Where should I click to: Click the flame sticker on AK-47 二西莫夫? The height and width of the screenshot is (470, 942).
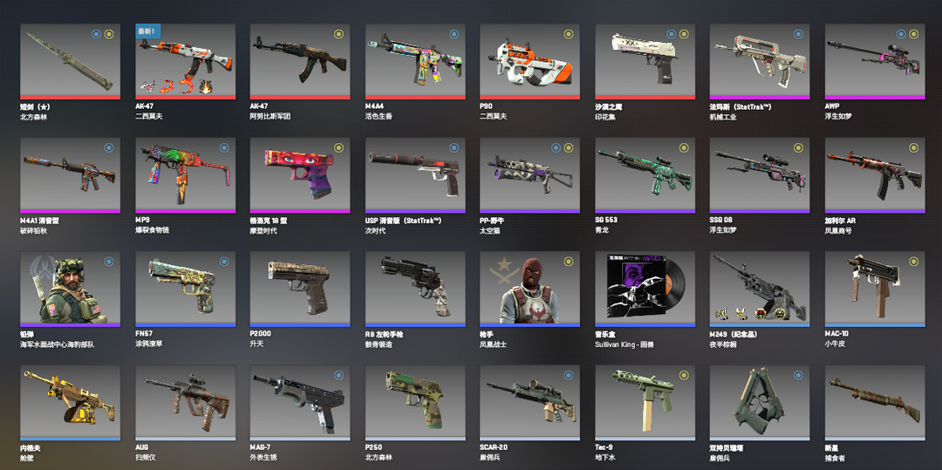click(205, 86)
